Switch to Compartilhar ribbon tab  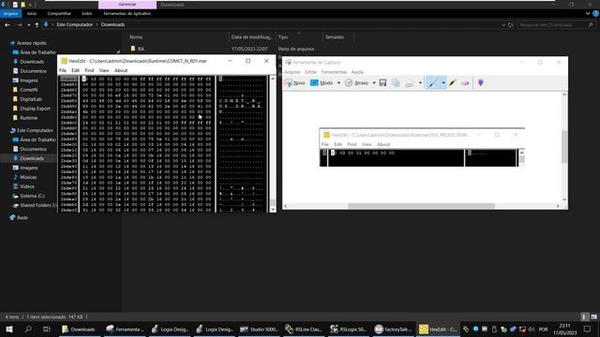tap(59, 13)
